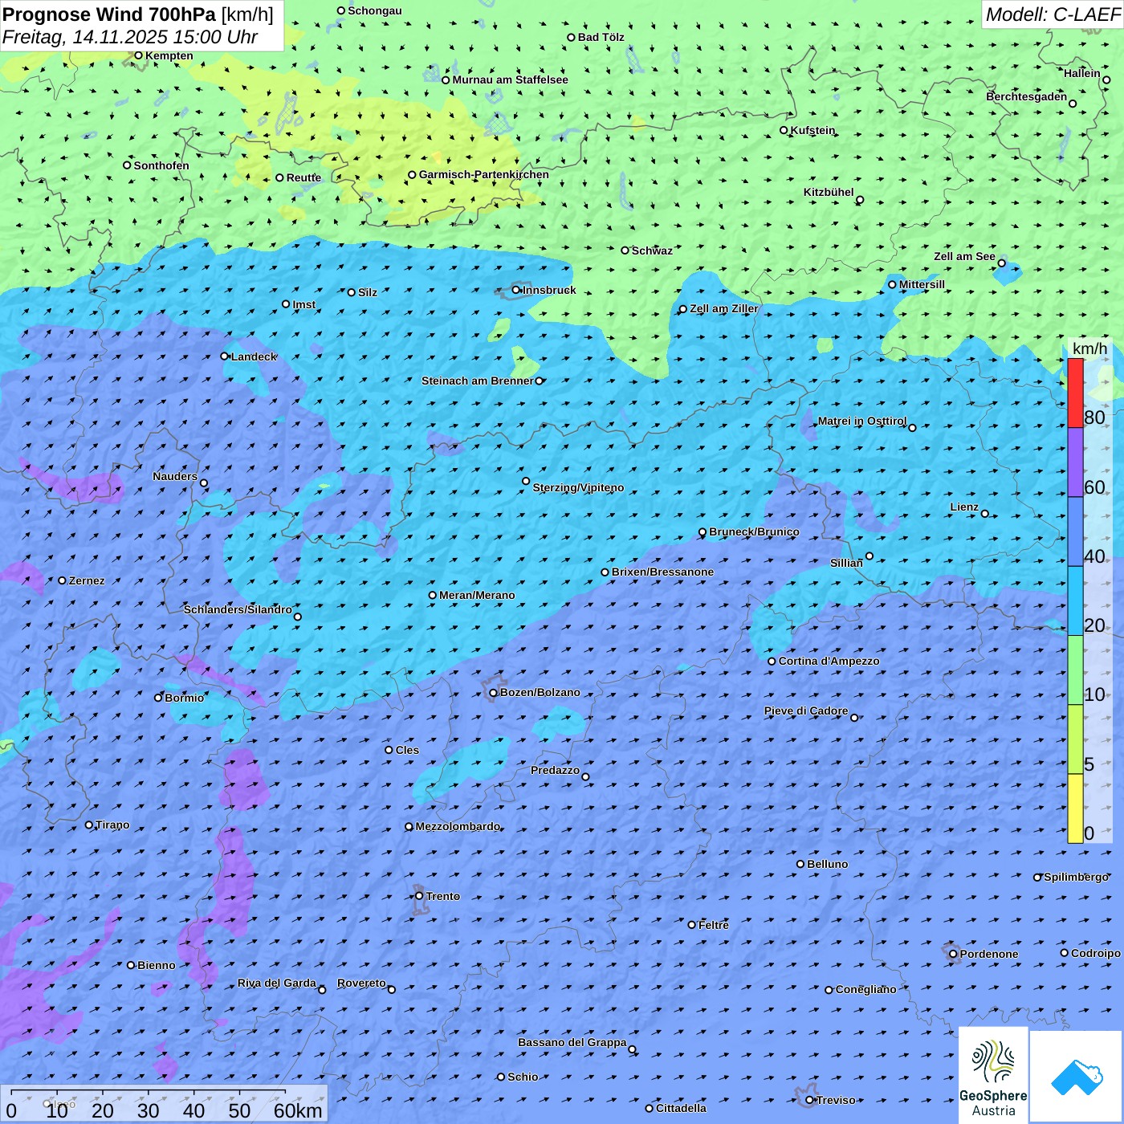
Task: Click the Zell am See label
Action: click(964, 256)
